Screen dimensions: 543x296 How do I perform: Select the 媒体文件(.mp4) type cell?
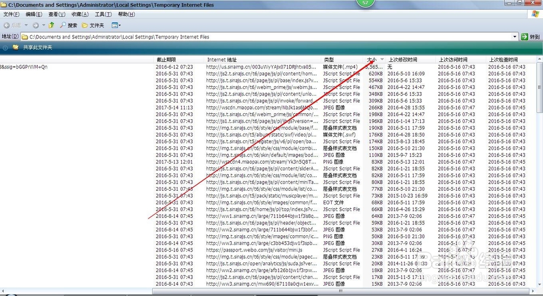pyautogui.click(x=340, y=67)
